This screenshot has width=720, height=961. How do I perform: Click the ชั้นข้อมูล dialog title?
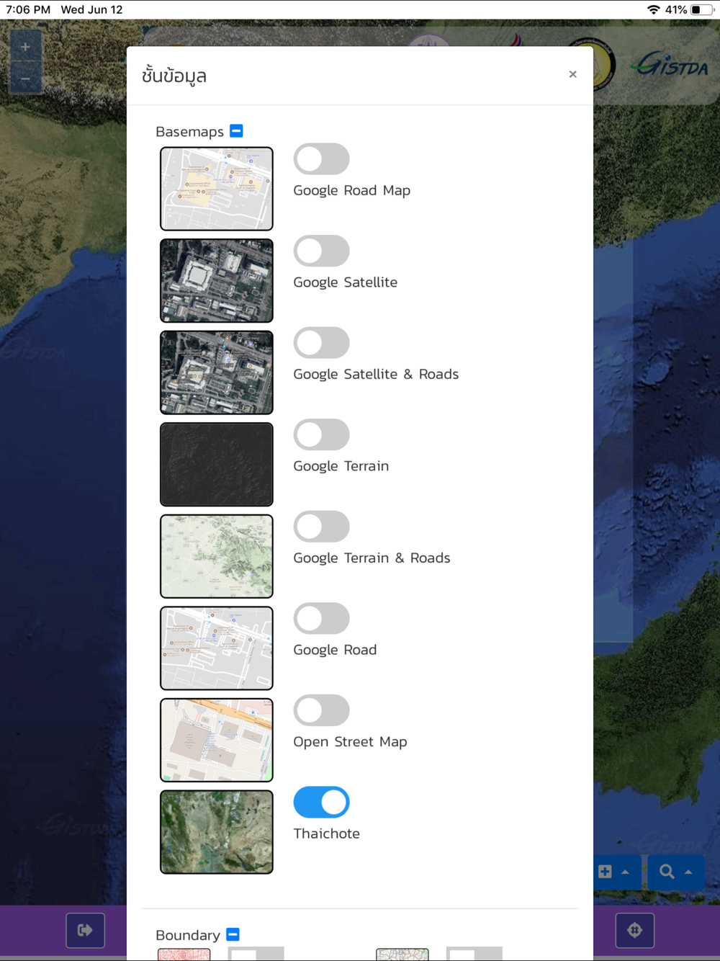[174, 75]
